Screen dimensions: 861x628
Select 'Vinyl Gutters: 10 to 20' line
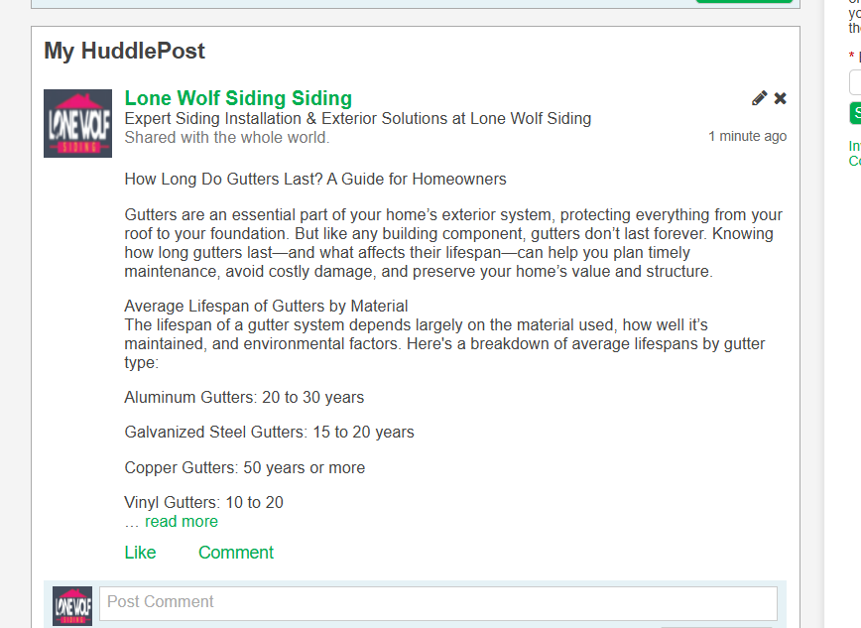pos(203,502)
